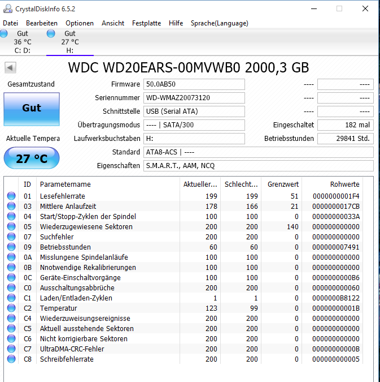Screen dimensions: 380x382
Task: Click status orb of Lesefehlerrate row
Action: 11,196
